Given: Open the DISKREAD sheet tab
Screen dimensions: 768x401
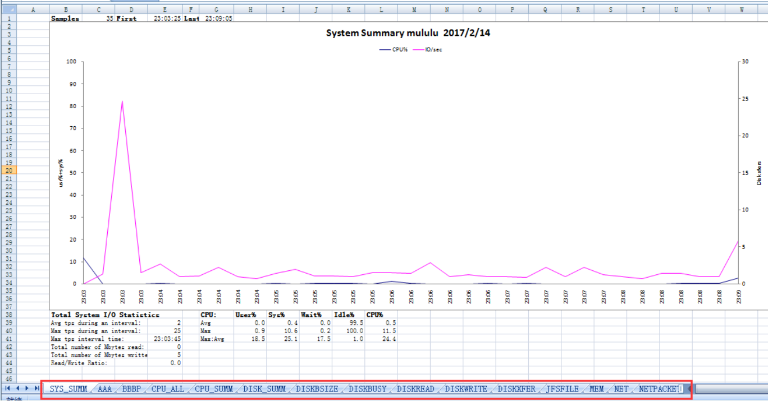Looking at the screenshot, I should click(415, 389).
